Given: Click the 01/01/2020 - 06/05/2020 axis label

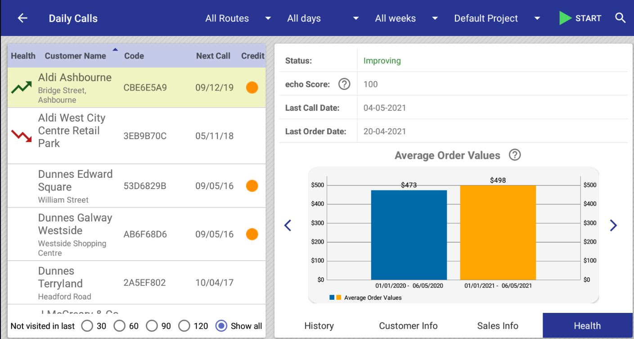Looking at the screenshot, I should (409, 285).
